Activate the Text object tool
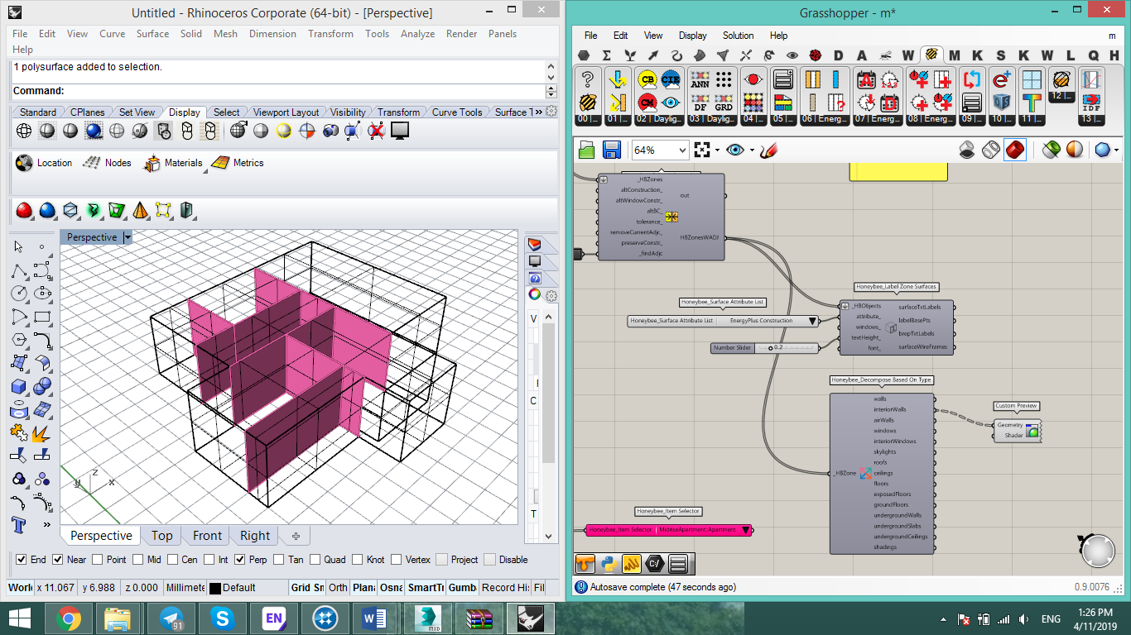The width and height of the screenshot is (1131, 635). tap(19, 524)
